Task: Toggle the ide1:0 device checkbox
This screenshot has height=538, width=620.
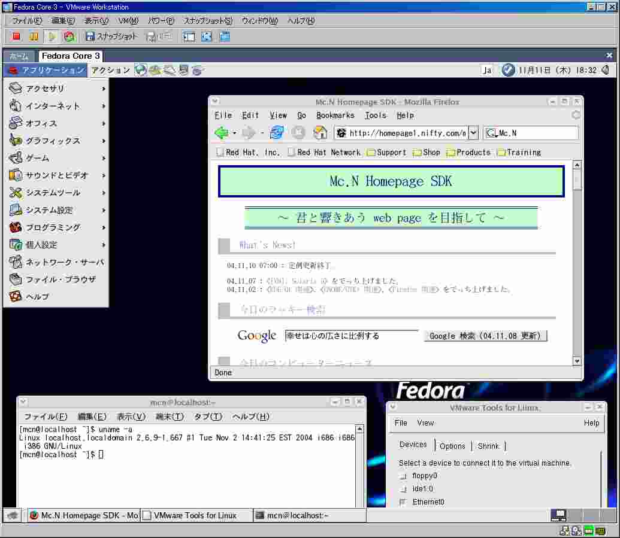Action: click(x=403, y=489)
